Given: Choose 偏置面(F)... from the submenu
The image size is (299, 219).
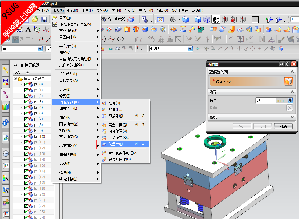Looking at the screenshot, I should click(x=125, y=144).
